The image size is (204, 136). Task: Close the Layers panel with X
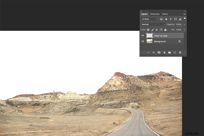141,11
